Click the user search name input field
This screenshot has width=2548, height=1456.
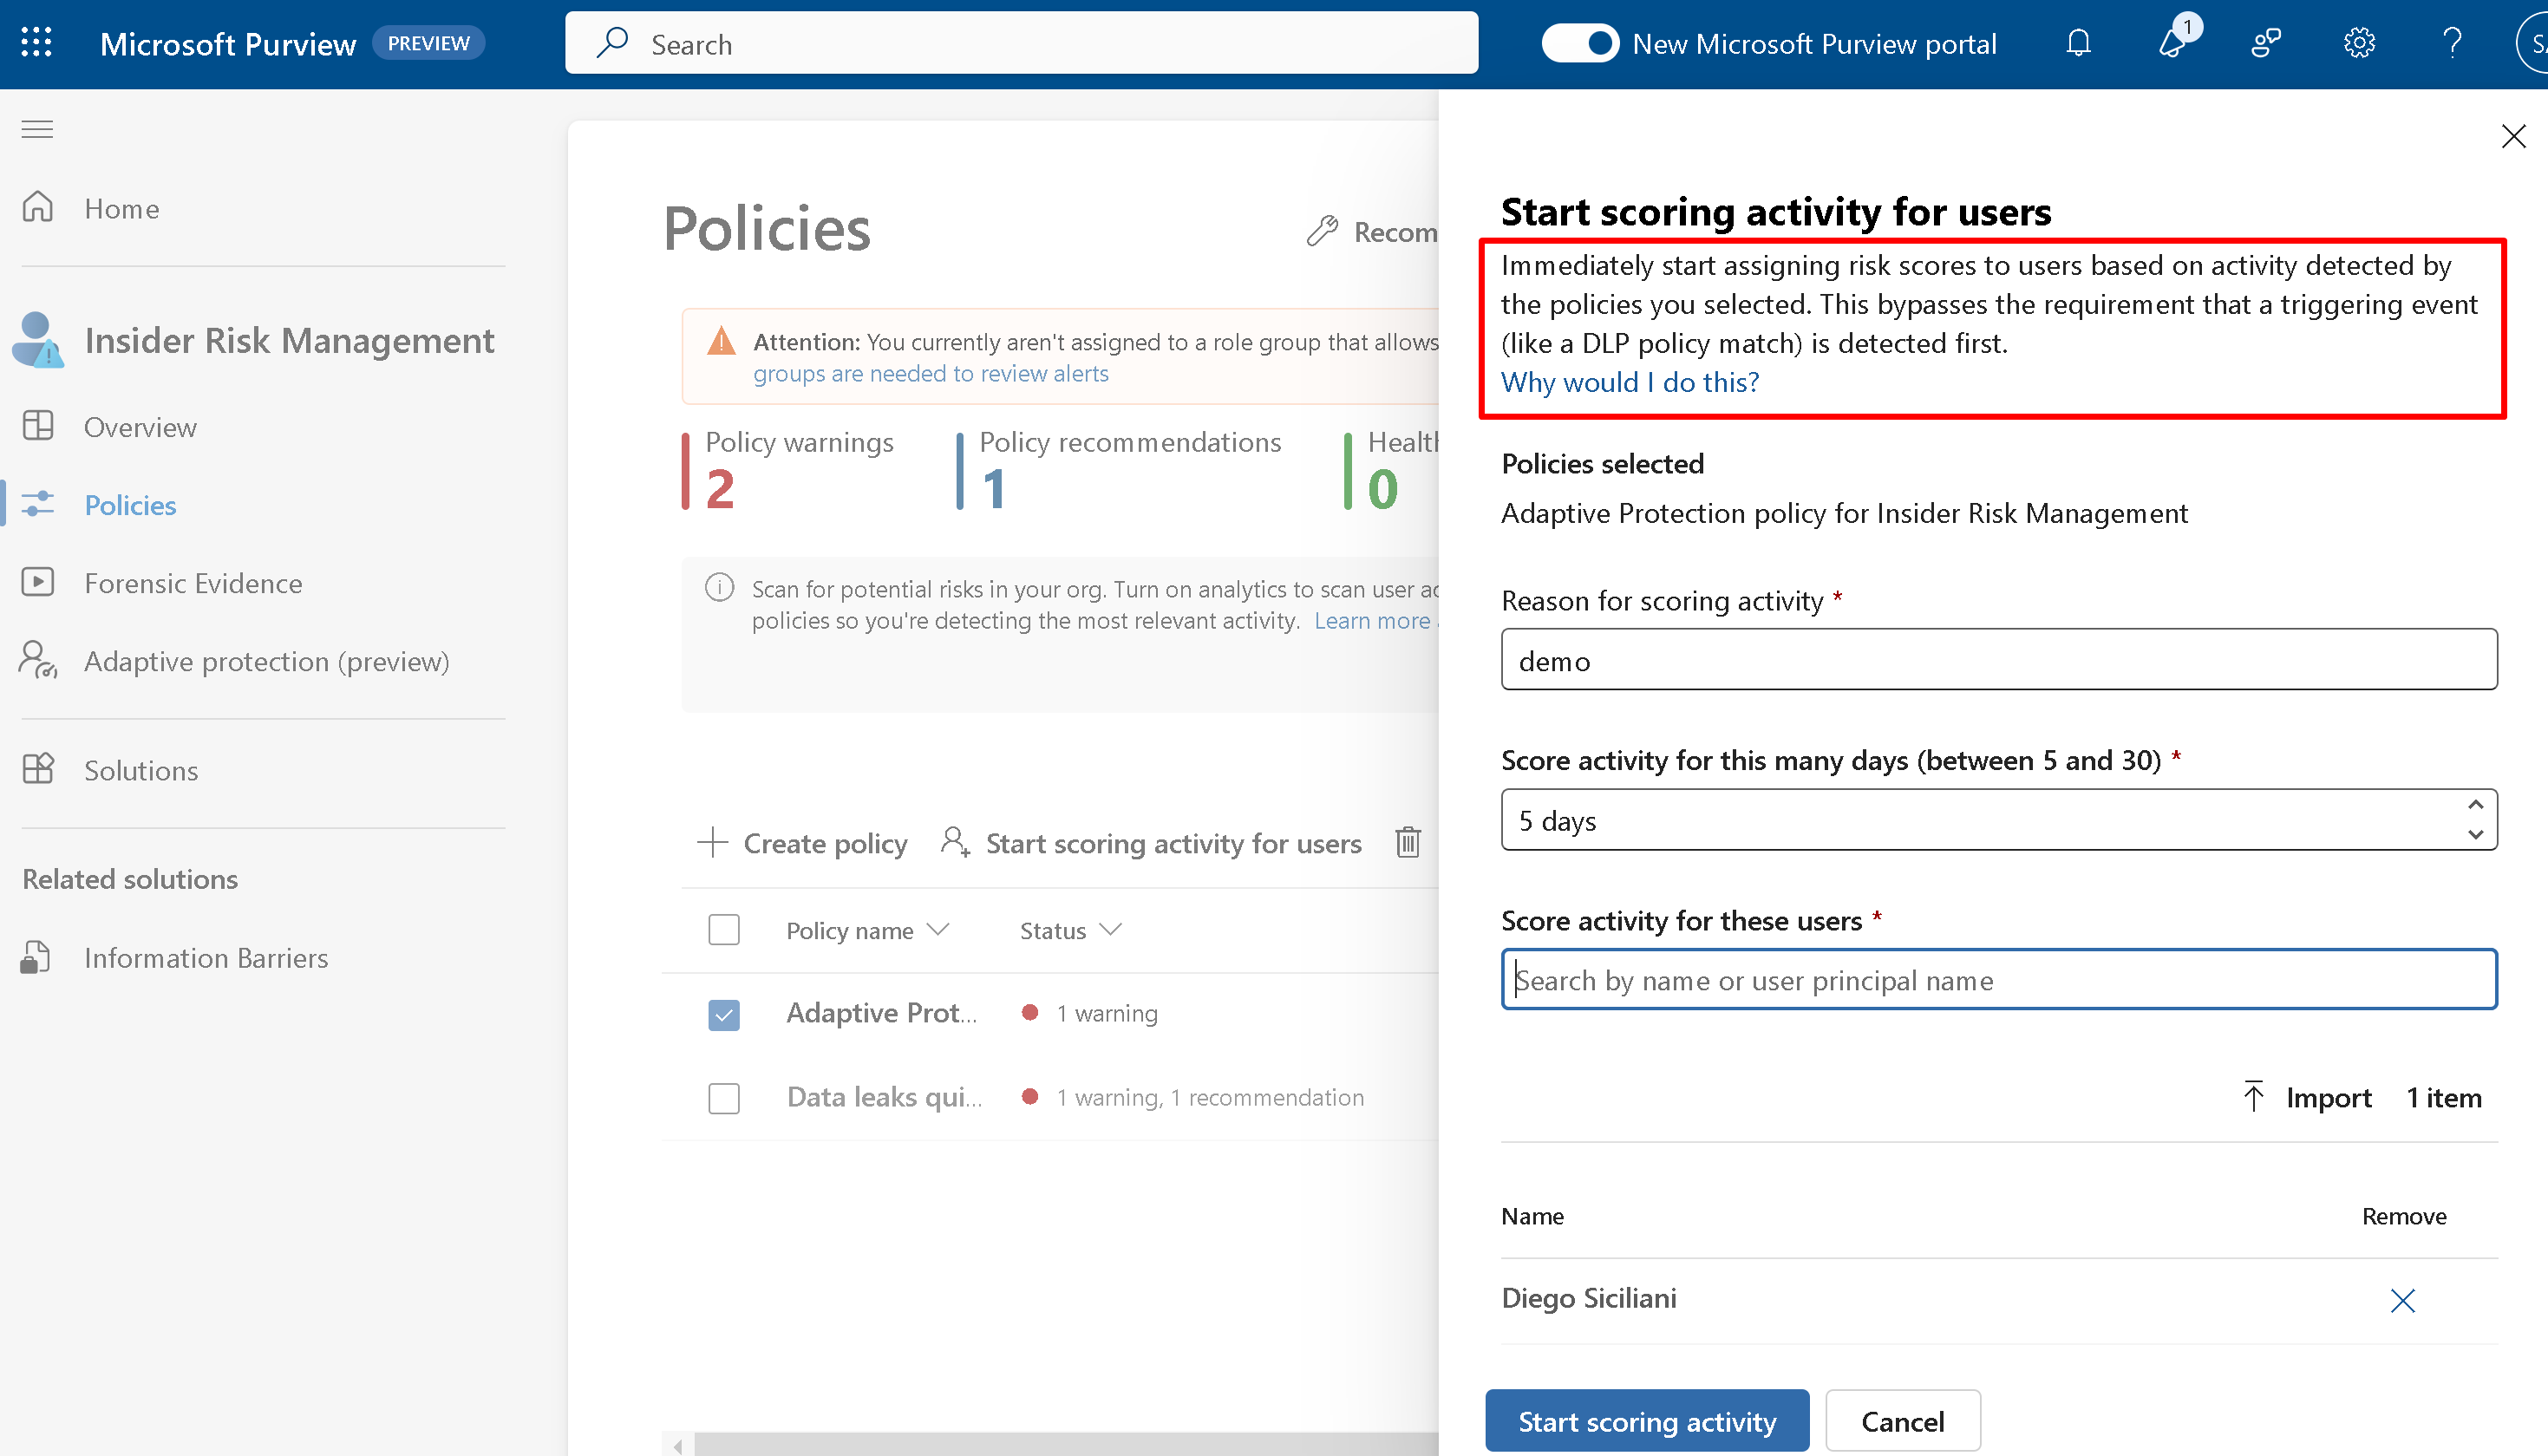pos(1998,980)
